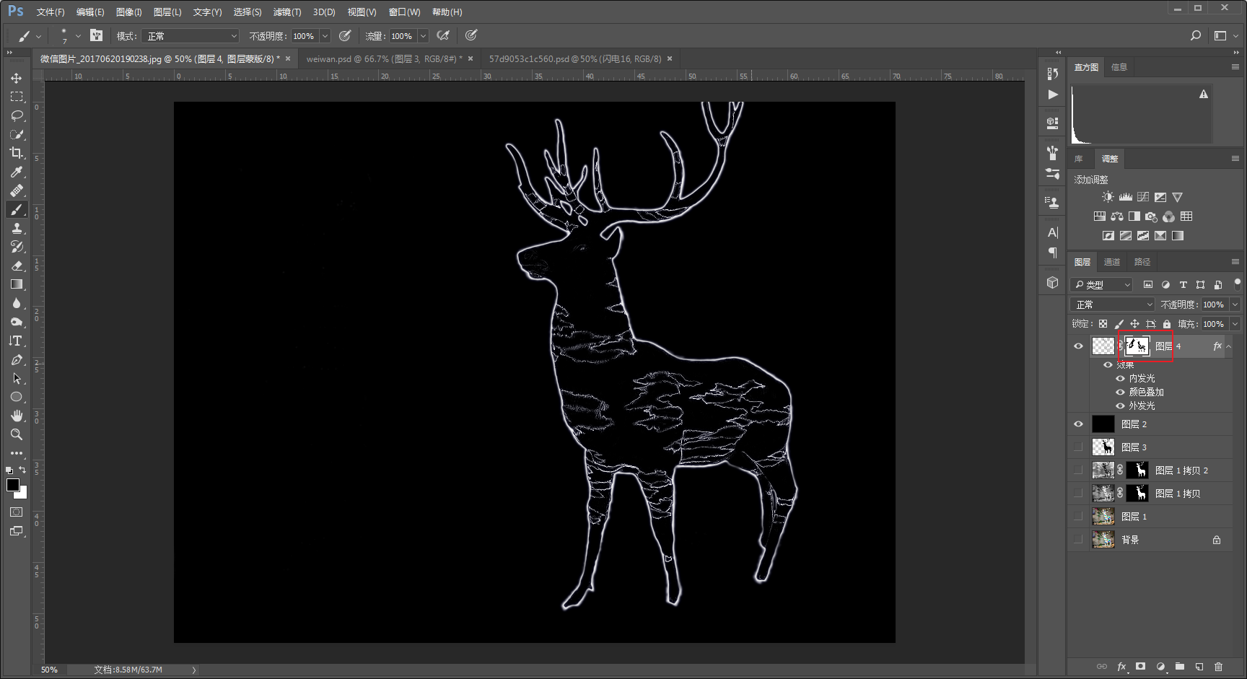Create a new layer
Viewport: 1247px width, 679px height.
(x=1199, y=667)
